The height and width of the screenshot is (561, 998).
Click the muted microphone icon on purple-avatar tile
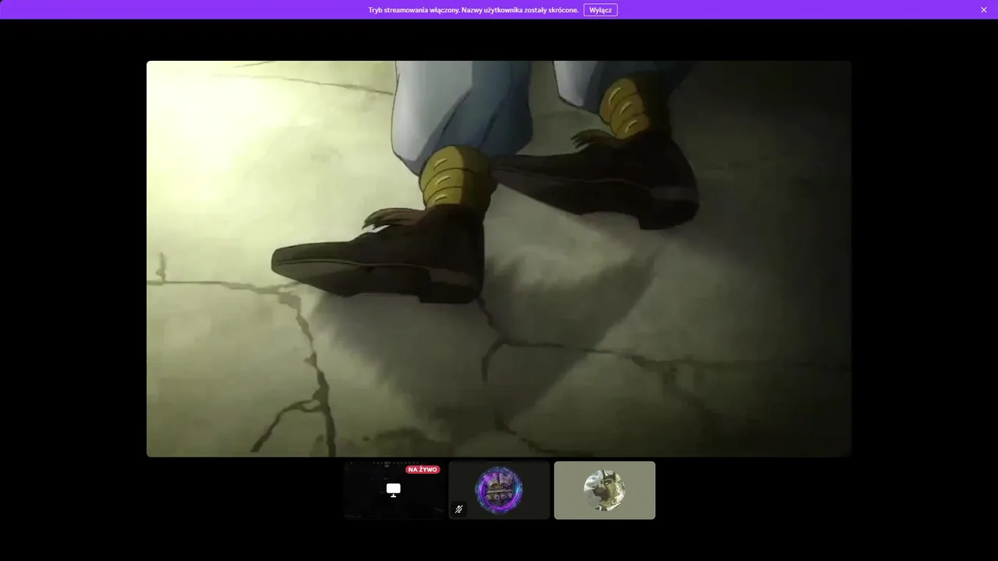pos(459,510)
